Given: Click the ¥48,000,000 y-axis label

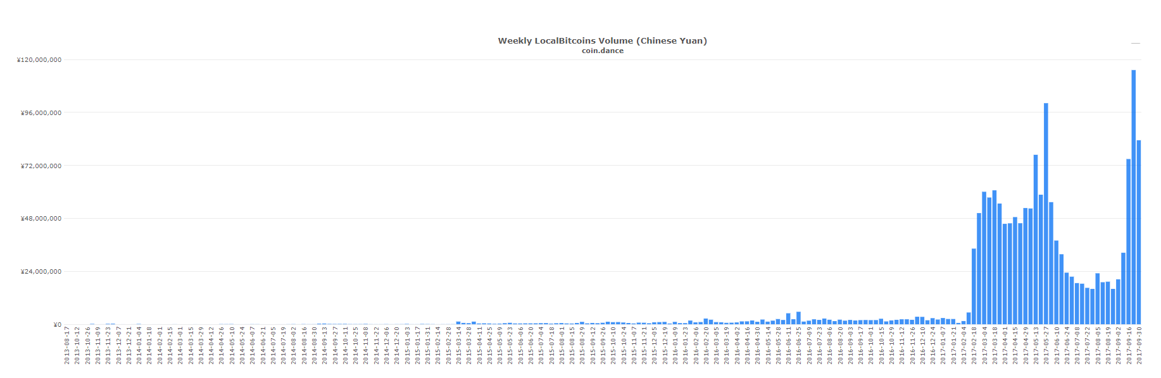Looking at the screenshot, I should pyautogui.click(x=41, y=219).
